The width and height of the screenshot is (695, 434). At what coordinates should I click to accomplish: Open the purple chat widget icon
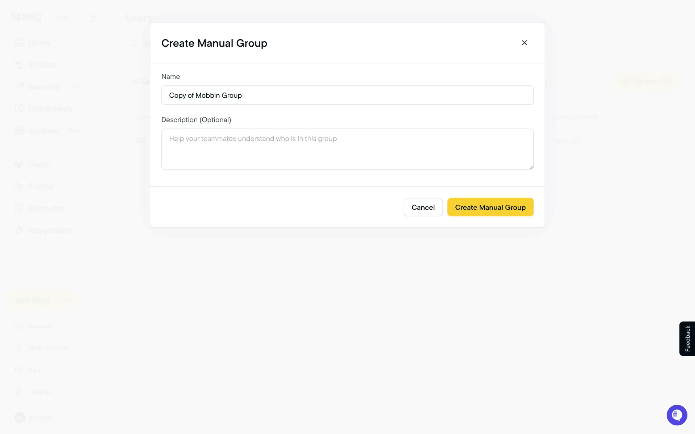tap(677, 415)
